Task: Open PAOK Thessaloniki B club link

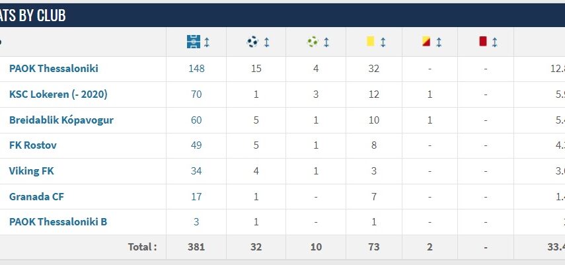Action: (58, 222)
